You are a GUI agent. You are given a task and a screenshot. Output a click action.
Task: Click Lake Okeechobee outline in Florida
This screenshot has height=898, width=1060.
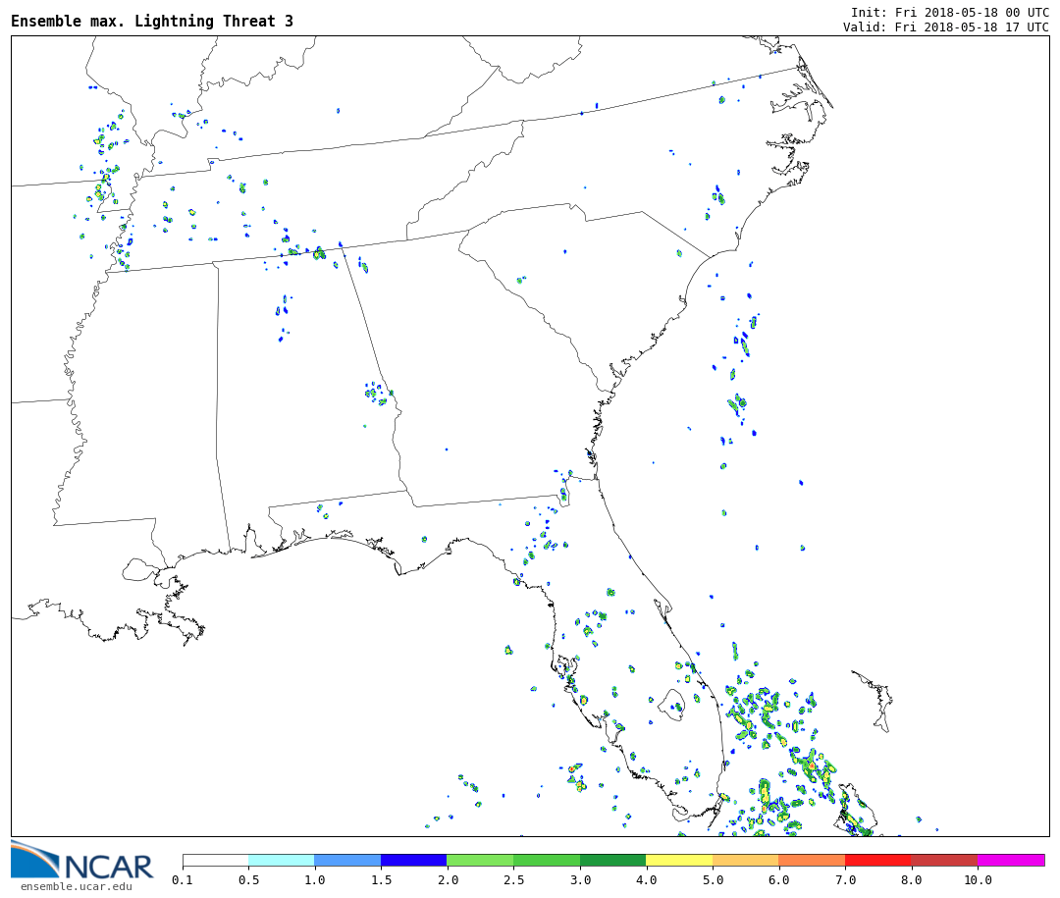(x=671, y=704)
